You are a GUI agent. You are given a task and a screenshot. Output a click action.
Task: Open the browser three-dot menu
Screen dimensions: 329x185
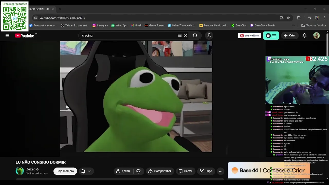click(x=324, y=18)
